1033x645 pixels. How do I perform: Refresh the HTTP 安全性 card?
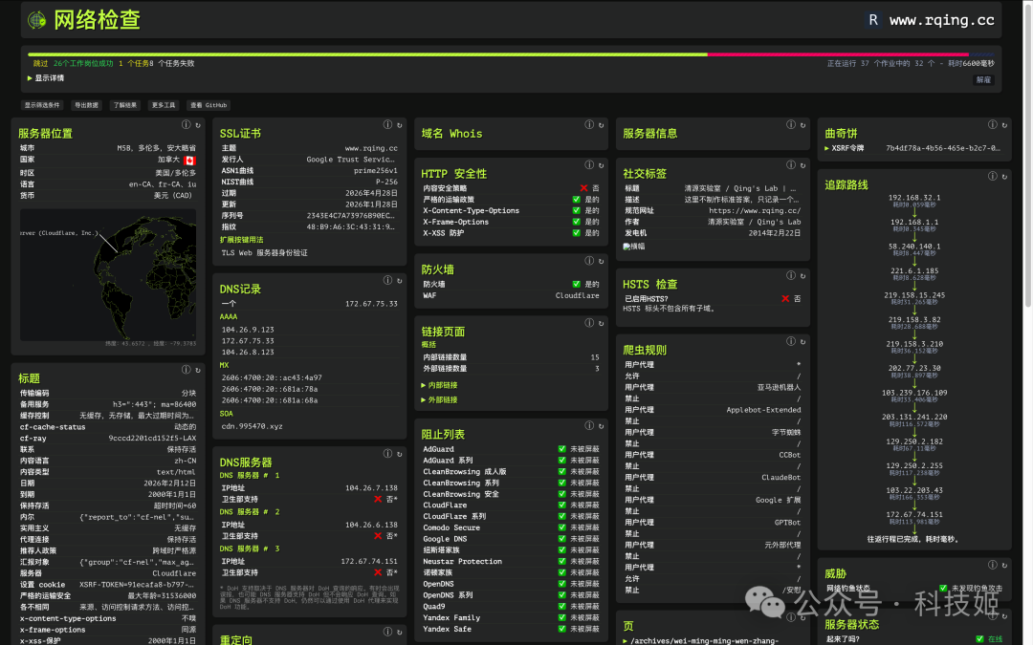(601, 165)
